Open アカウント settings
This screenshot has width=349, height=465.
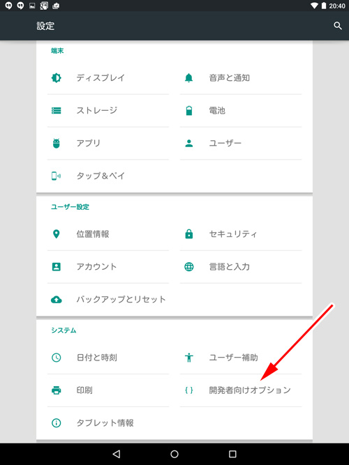coord(108,266)
